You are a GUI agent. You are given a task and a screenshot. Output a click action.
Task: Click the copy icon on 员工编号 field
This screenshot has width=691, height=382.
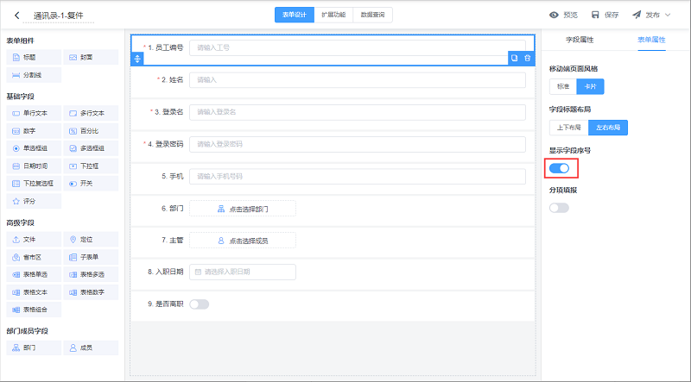pyautogui.click(x=514, y=58)
